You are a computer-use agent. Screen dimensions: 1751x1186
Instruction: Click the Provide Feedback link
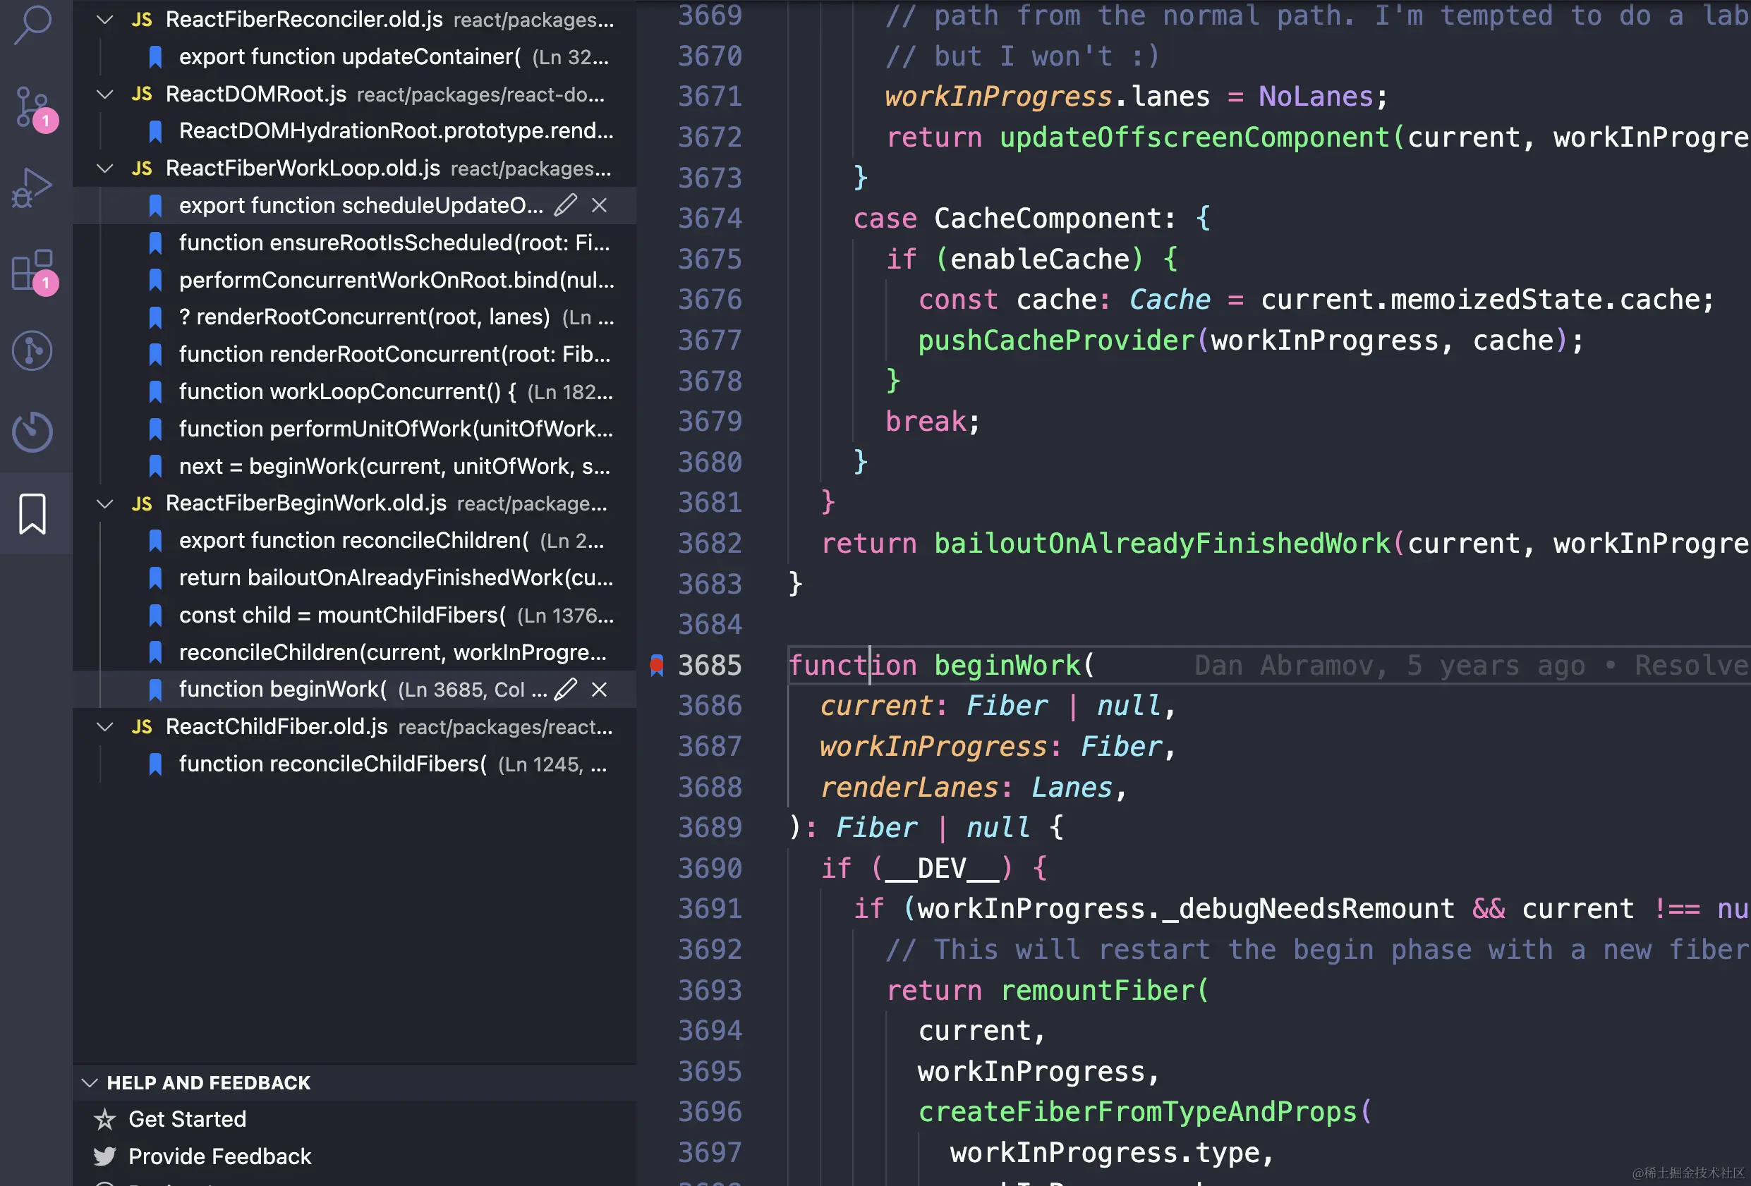[219, 1156]
